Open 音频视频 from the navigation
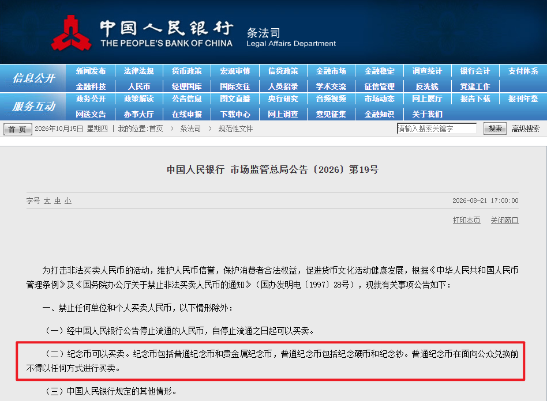 (331, 99)
